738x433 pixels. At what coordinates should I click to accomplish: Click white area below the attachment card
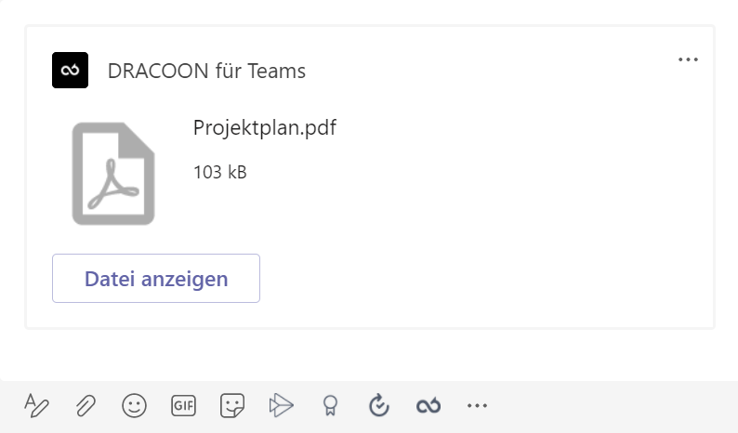[x=369, y=354]
